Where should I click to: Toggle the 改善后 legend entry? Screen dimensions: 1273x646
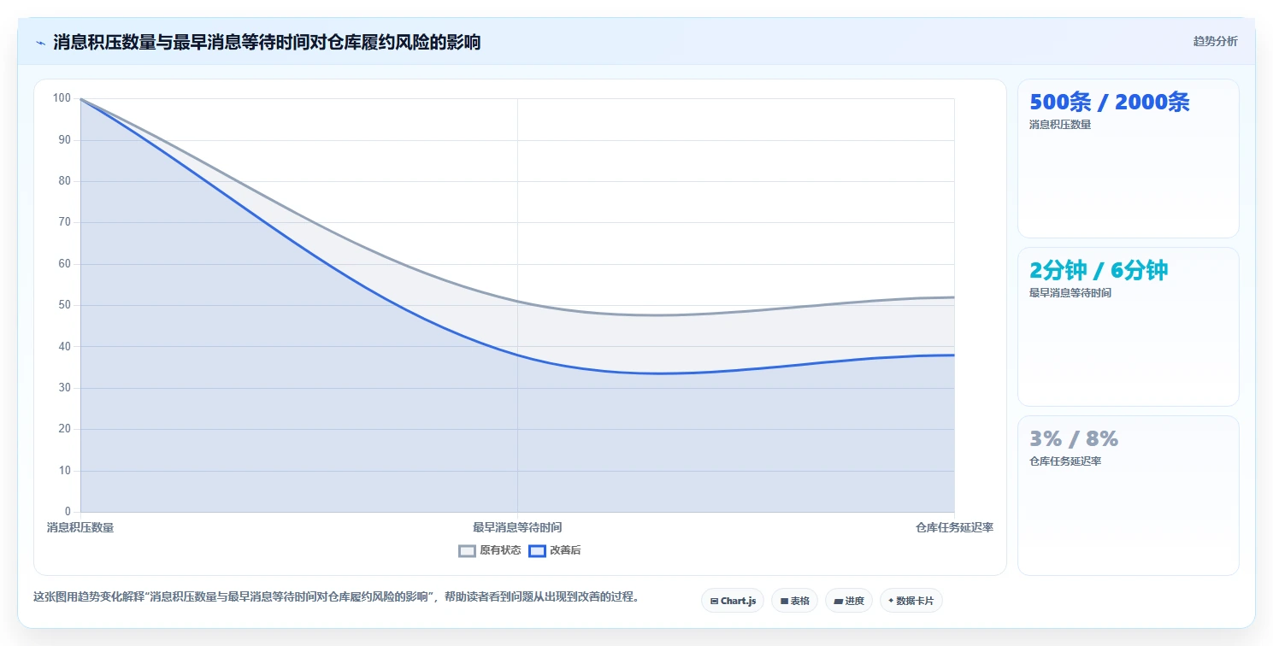pyautogui.click(x=555, y=550)
